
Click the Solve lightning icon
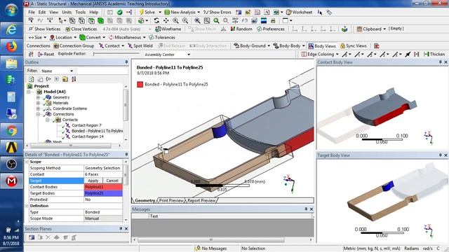click(x=142, y=13)
